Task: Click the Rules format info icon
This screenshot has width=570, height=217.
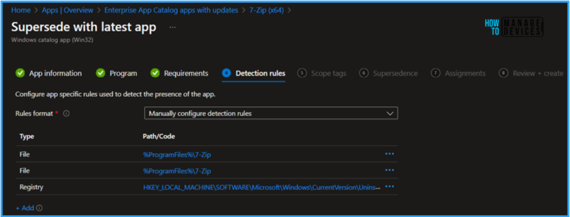Action: tap(66, 114)
